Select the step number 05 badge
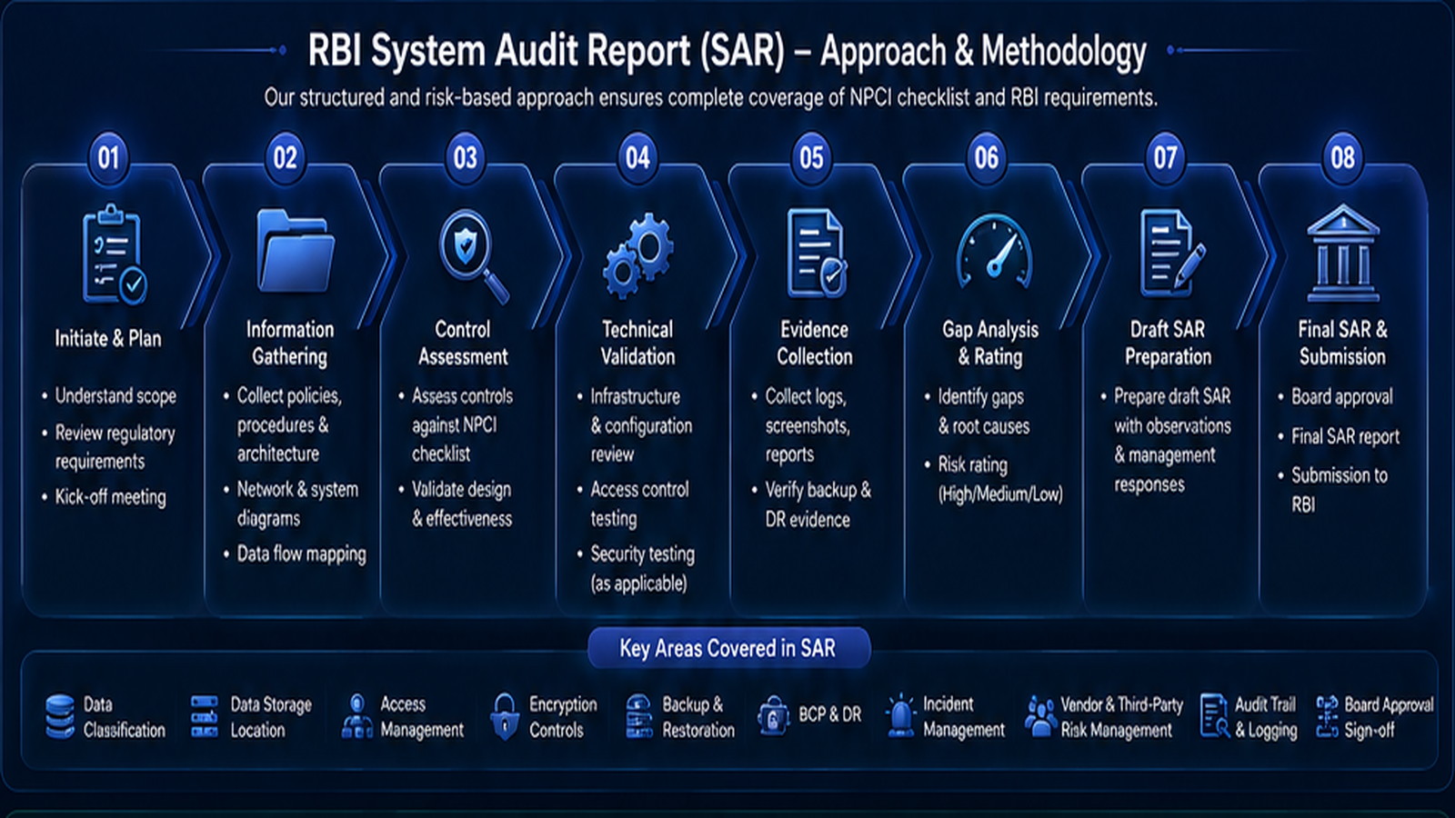Screen dimensions: 1455x818 point(811,158)
